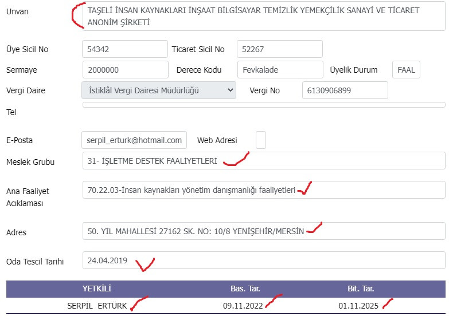Select start date cell 09.11.2022

click(243, 306)
